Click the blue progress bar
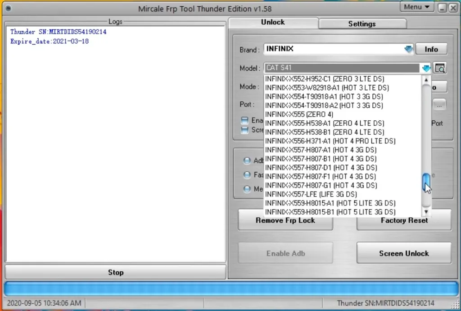The width and height of the screenshot is (461, 311). click(x=231, y=288)
